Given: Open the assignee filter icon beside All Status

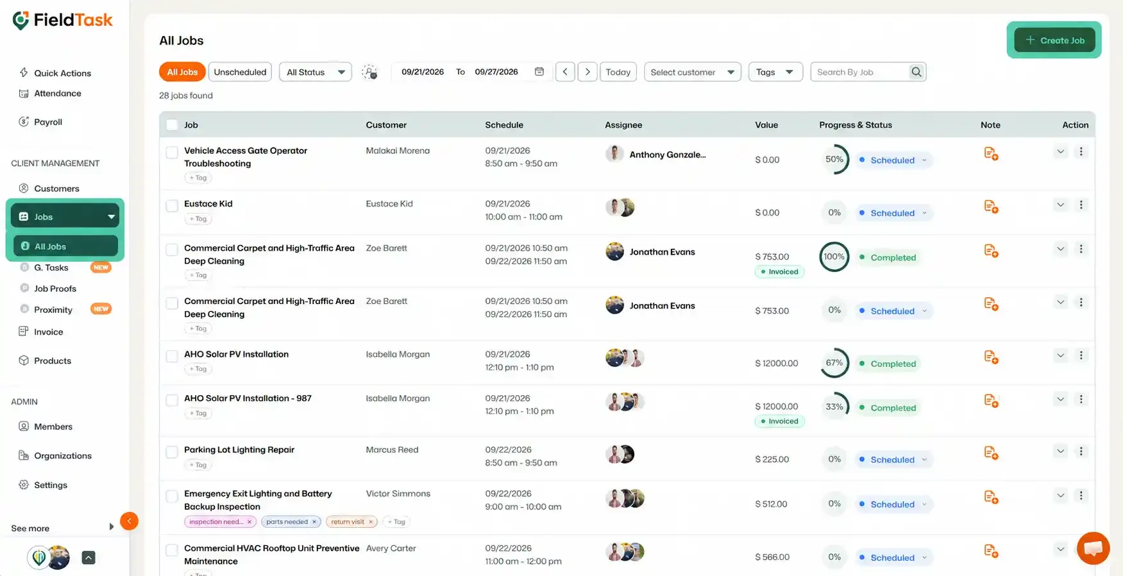Looking at the screenshot, I should pyautogui.click(x=369, y=72).
